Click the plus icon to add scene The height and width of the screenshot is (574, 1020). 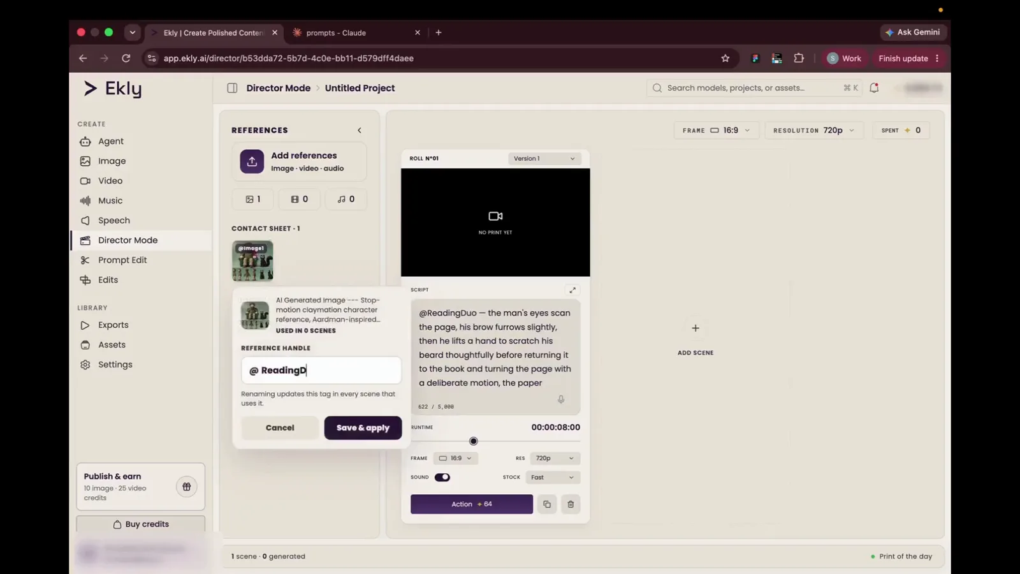(x=696, y=328)
